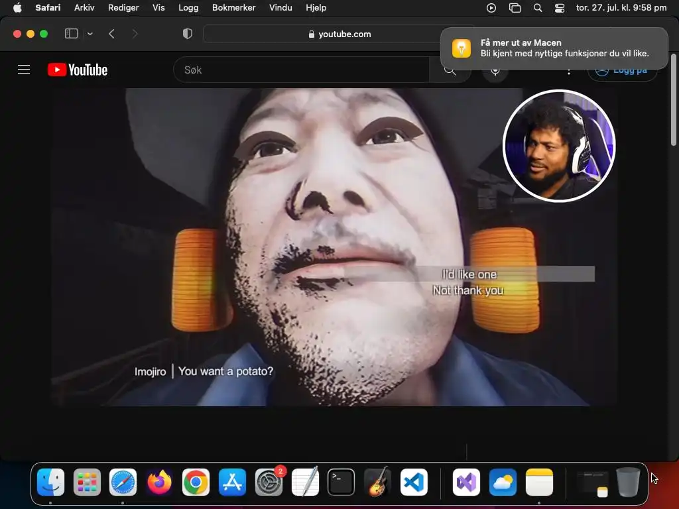Open Notes from the Dock
This screenshot has width=679, height=509.
tap(539, 482)
